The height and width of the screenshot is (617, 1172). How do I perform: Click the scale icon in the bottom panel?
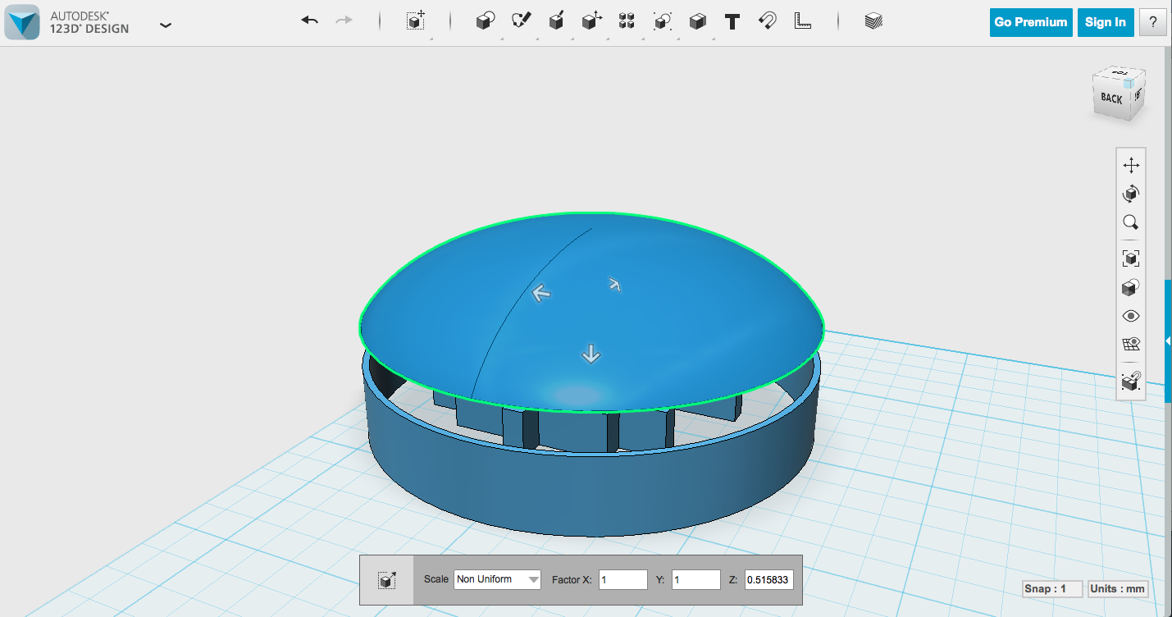coord(387,580)
